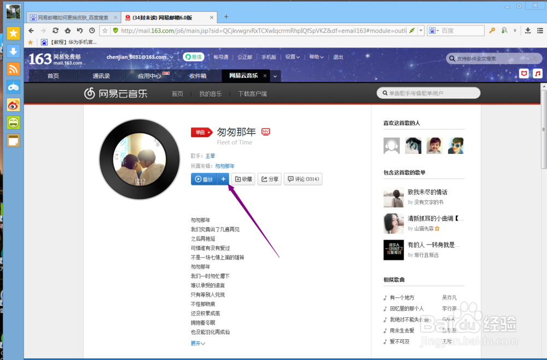
Task: Open the mail tabs overflow dropdown
Action: point(275,76)
